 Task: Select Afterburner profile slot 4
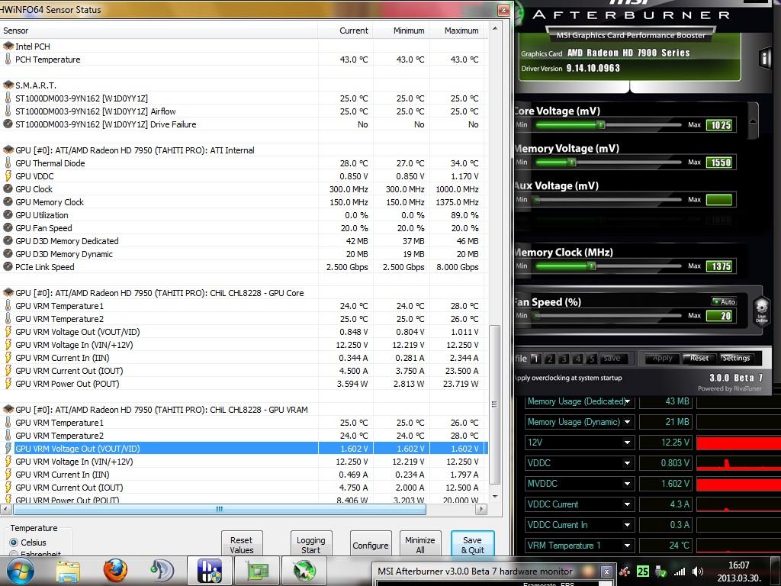pyautogui.click(x=578, y=359)
